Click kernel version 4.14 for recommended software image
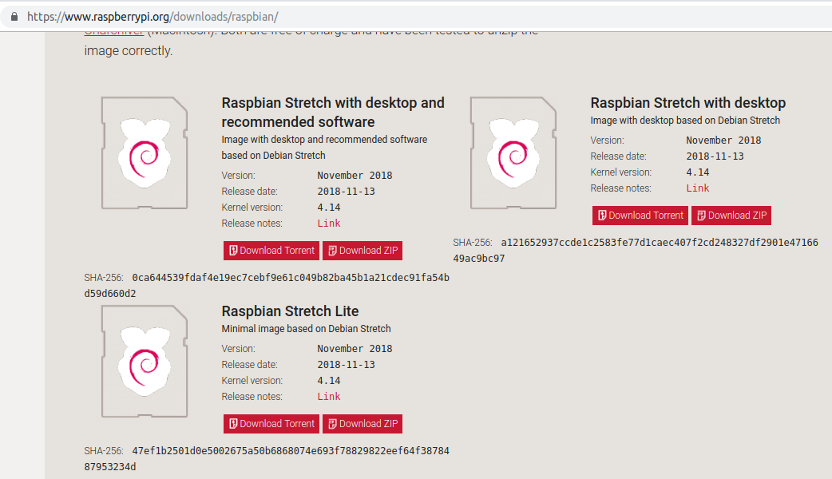 pos(329,208)
